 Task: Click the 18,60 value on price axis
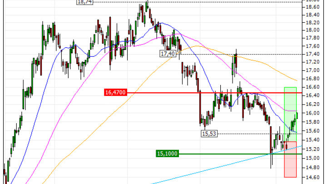click(312, 7)
